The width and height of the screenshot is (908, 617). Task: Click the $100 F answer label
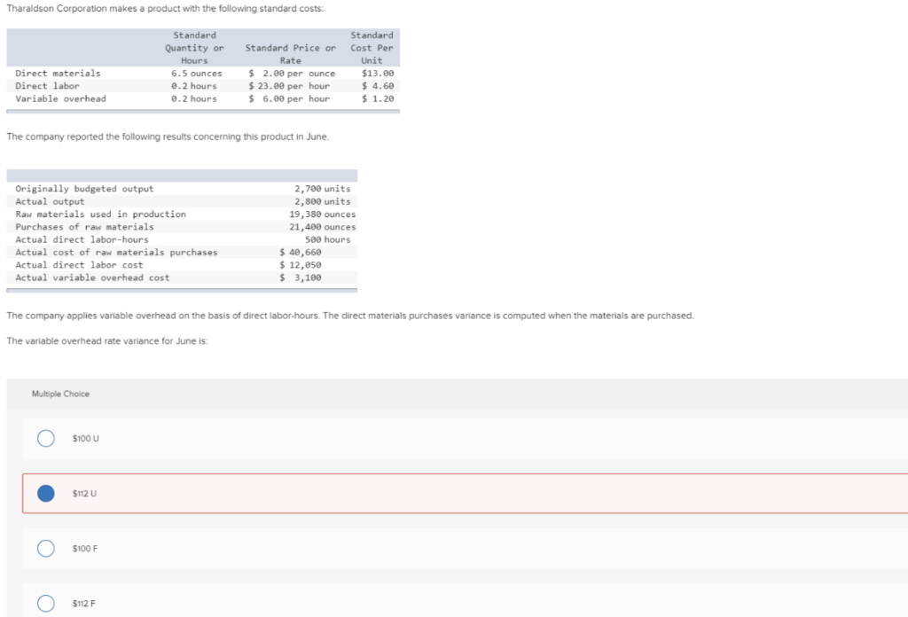point(85,549)
